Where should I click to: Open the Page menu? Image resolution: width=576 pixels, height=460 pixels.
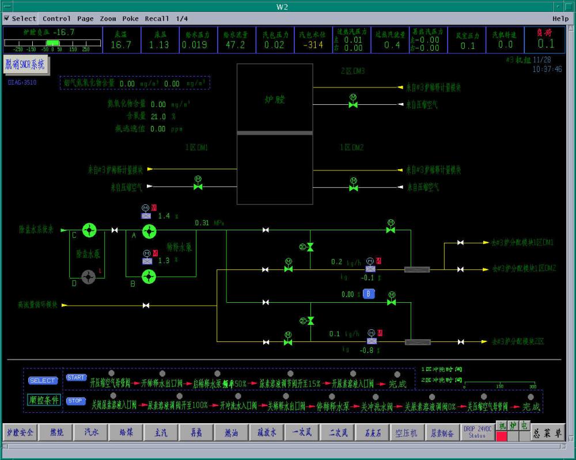(x=85, y=18)
